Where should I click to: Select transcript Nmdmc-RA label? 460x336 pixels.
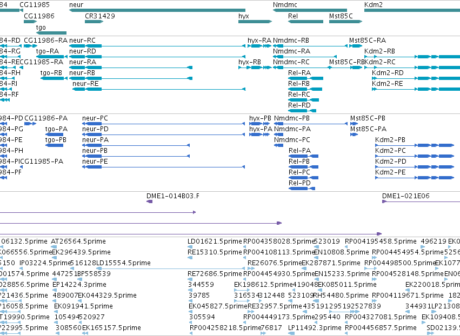click(x=291, y=51)
